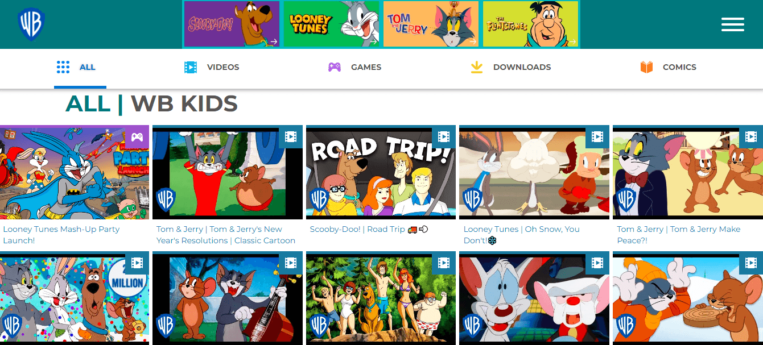Open The Flintstones banner
Viewport: 763px width, 345px height.
(x=530, y=24)
